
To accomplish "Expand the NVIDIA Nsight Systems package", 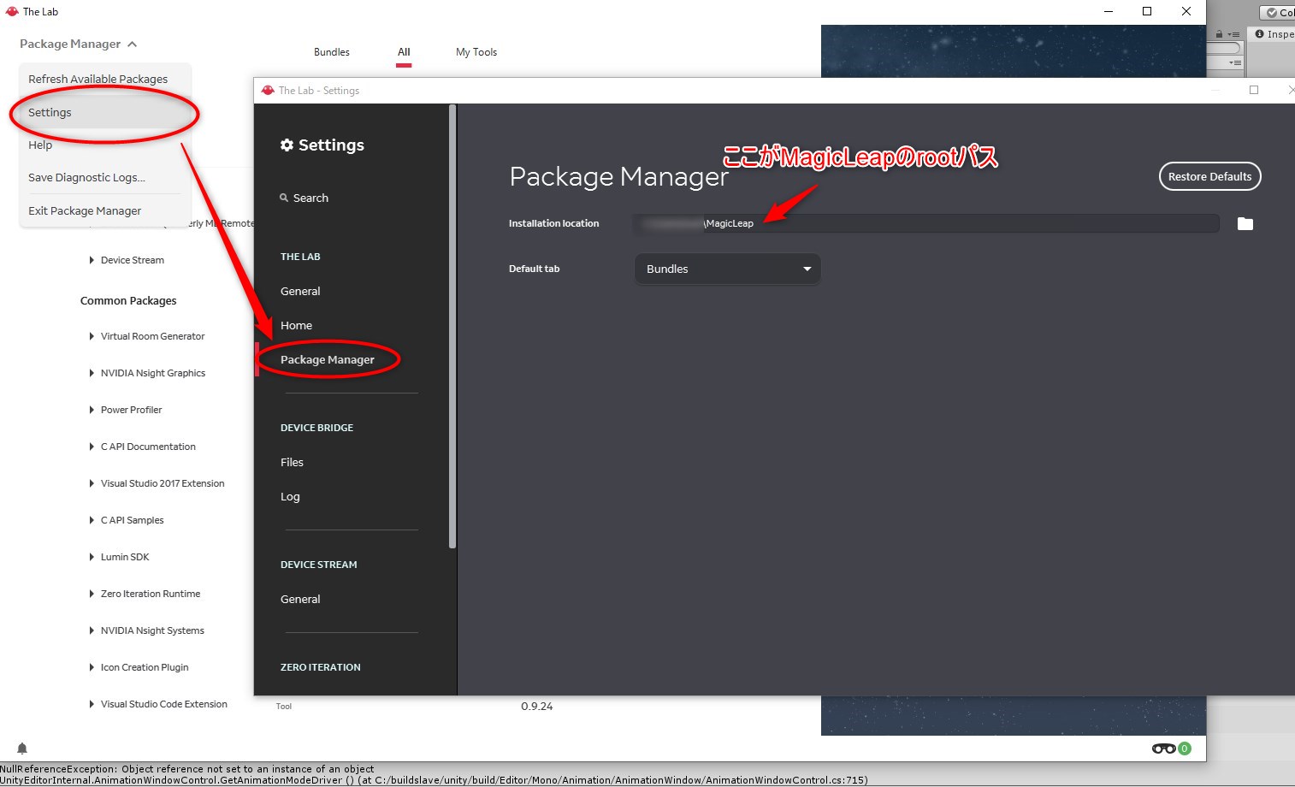I will point(92,630).
